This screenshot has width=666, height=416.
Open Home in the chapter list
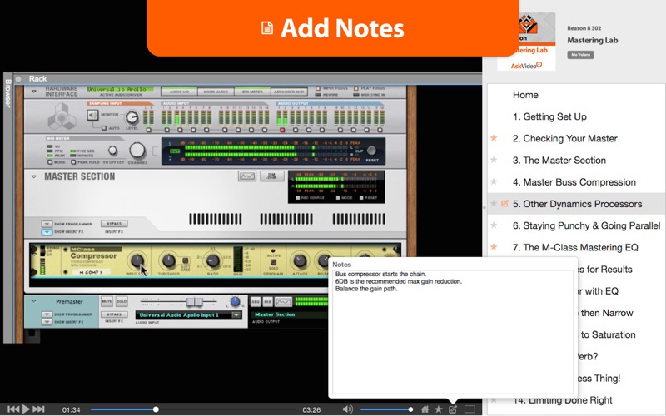[x=525, y=95]
